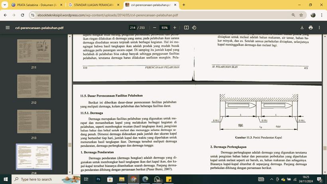Click heading 2. Dermaga Perlengkapan
This screenshot has width=327, height=184.
229,147
